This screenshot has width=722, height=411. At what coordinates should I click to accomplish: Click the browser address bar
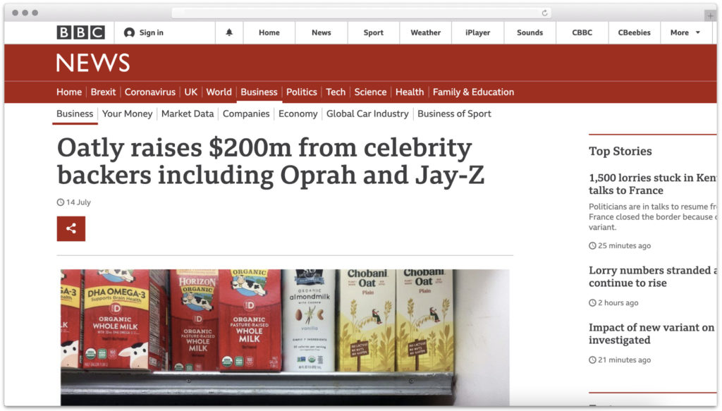(x=361, y=13)
